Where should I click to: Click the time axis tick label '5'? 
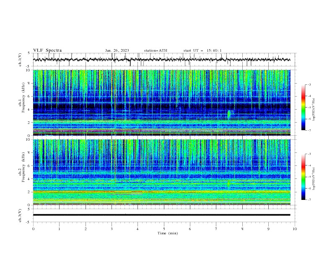[164, 229]
